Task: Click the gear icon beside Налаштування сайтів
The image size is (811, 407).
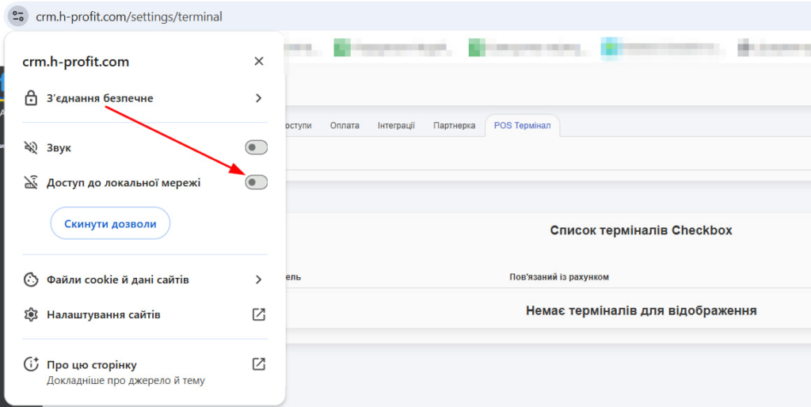Action: pos(31,314)
